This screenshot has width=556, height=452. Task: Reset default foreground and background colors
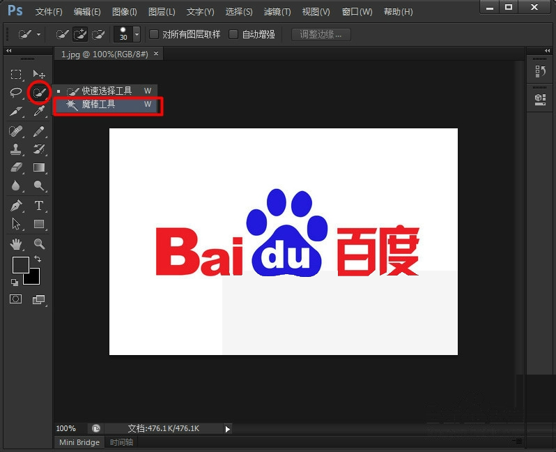pos(15,282)
